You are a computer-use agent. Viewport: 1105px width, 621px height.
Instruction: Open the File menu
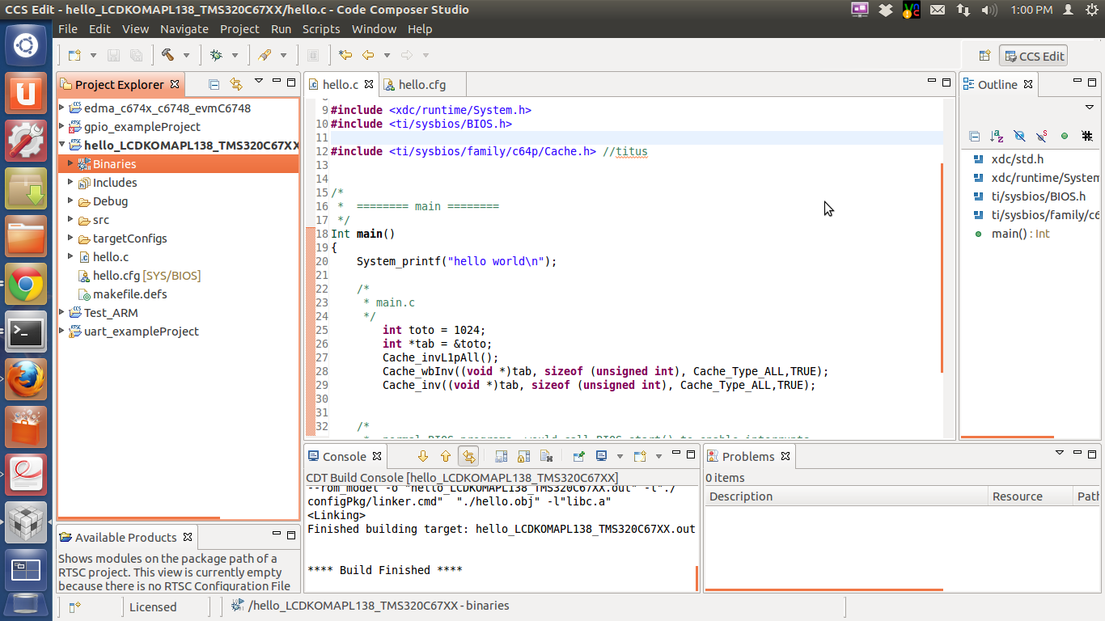click(x=68, y=28)
